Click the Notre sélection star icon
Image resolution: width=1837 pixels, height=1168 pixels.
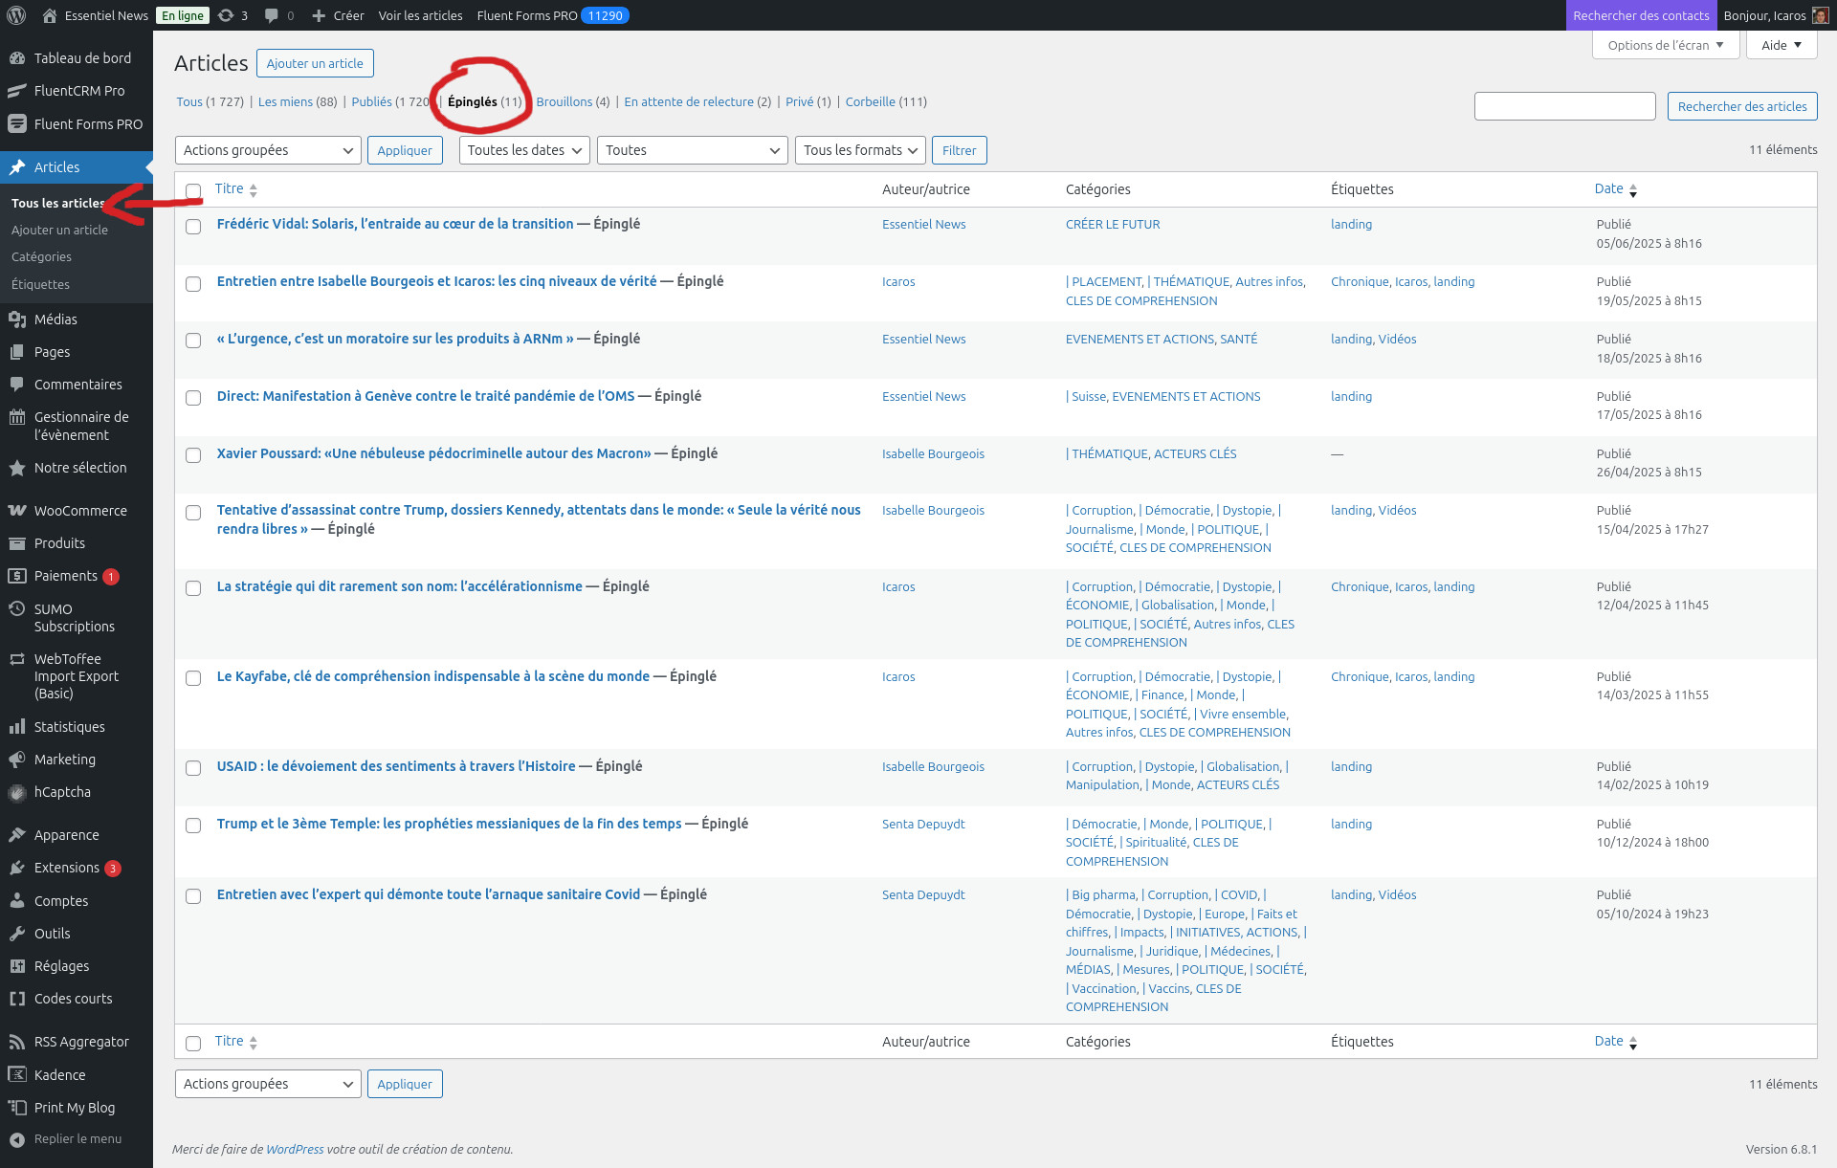tap(16, 468)
